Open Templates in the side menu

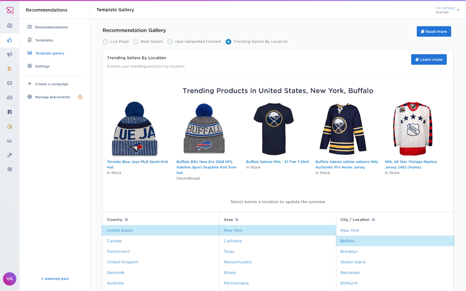point(44,40)
